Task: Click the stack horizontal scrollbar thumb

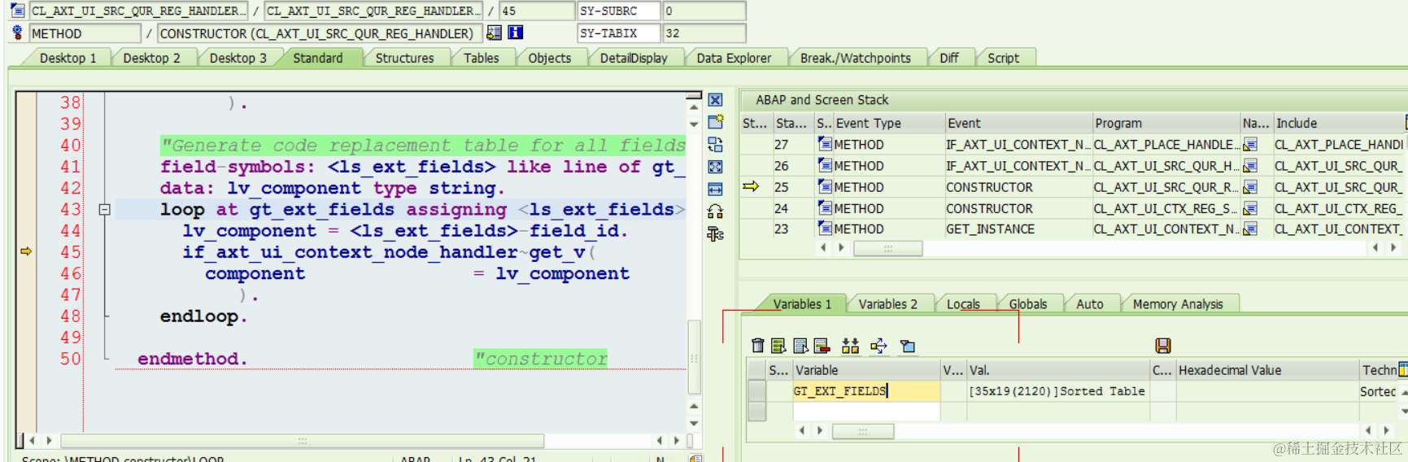Action: point(887,248)
